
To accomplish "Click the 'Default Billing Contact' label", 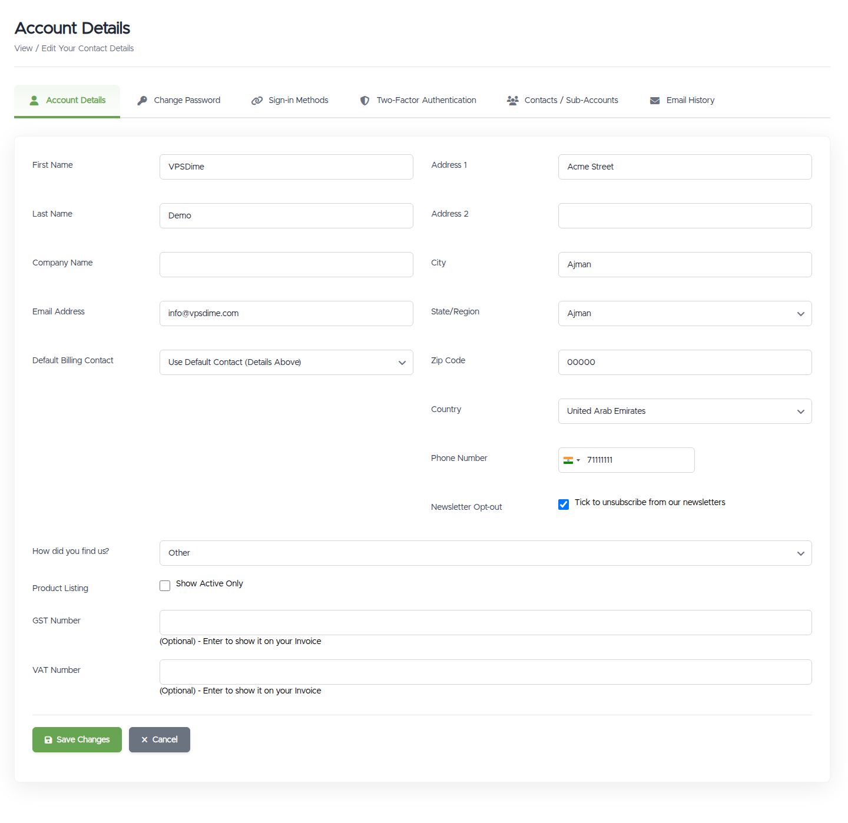I will (x=73, y=361).
